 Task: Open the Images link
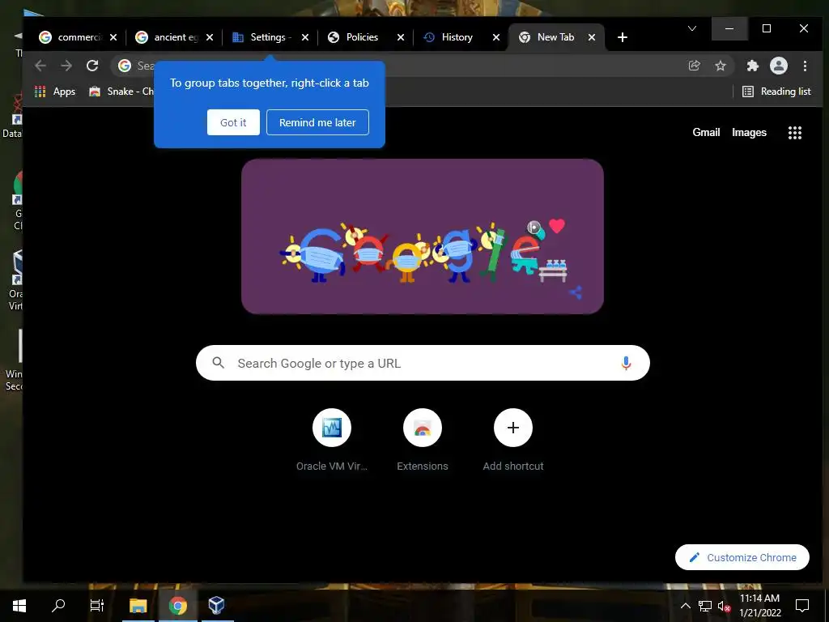point(749,132)
